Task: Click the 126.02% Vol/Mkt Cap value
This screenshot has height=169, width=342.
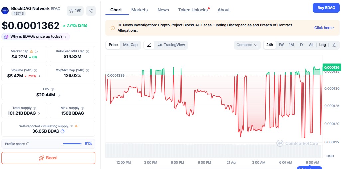Action: coord(72,76)
